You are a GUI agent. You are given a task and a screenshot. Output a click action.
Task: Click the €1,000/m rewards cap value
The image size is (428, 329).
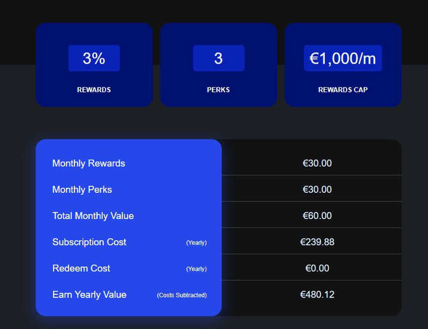(343, 58)
